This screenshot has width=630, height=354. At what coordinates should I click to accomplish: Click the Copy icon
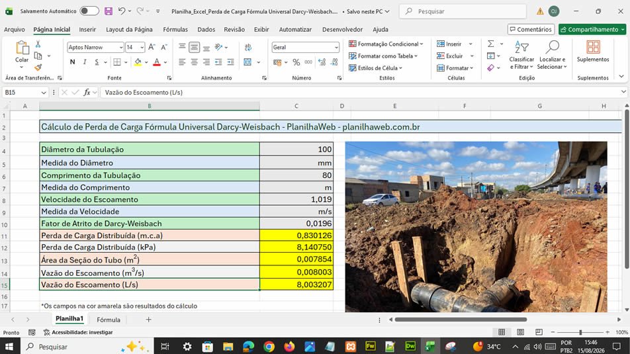(x=38, y=56)
